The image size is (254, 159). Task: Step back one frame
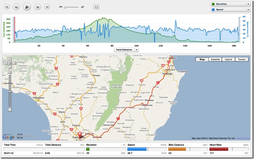(x=16, y=7)
